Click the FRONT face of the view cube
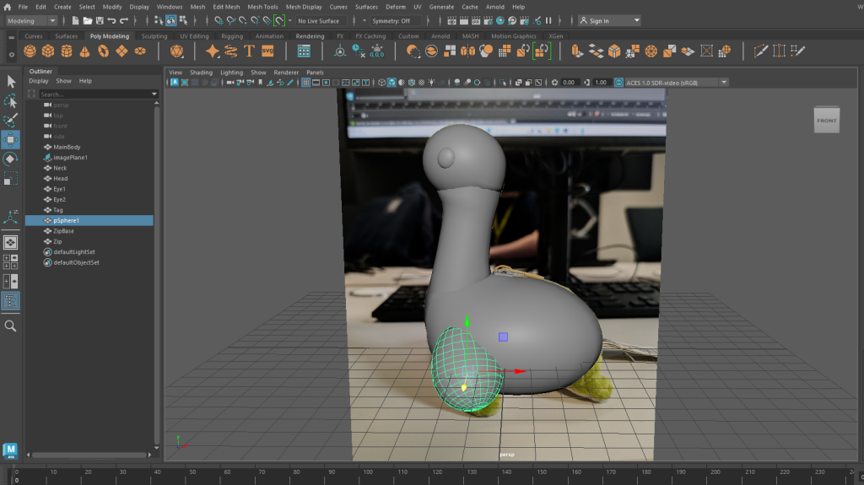Image resolution: width=864 pixels, height=485 pixels. (x=826, y=121)
